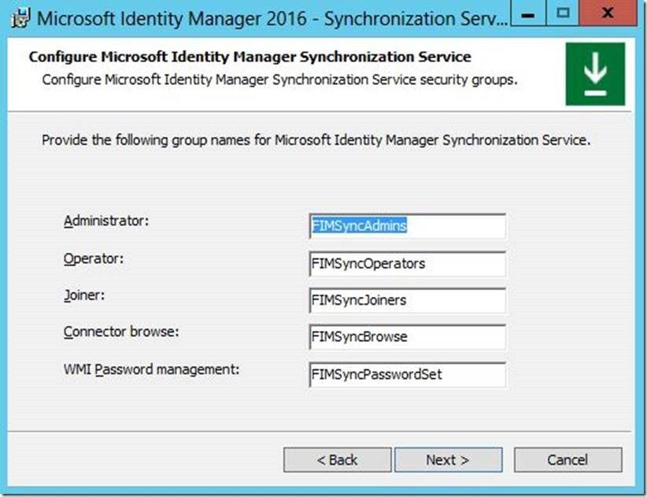Click the Joiner group name field
Image resolution: width=647 pixels, height=497 pixels.
tap(407, 300)
